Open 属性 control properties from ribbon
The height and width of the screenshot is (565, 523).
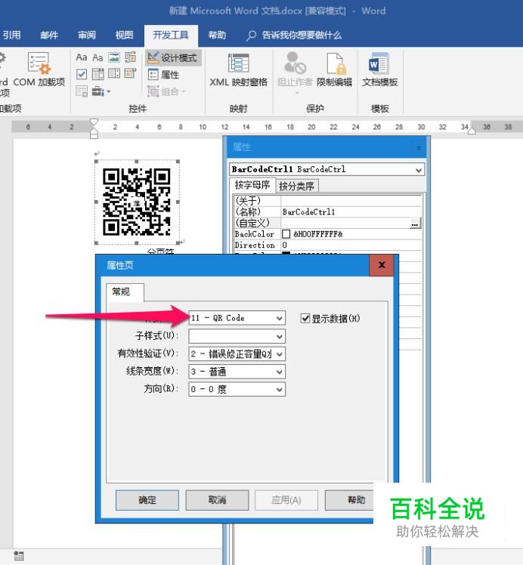(164, 75)
